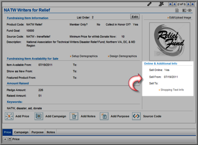Expand the Price section down-arrow
Image resolution: width=198 pixels, height=145 pixels.
pyautogui.click(x=5, y=139)
